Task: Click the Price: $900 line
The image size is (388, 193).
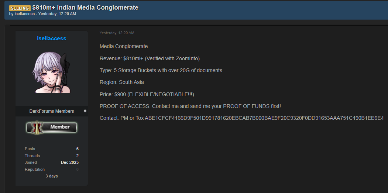Action: click(x=147, y=94)
